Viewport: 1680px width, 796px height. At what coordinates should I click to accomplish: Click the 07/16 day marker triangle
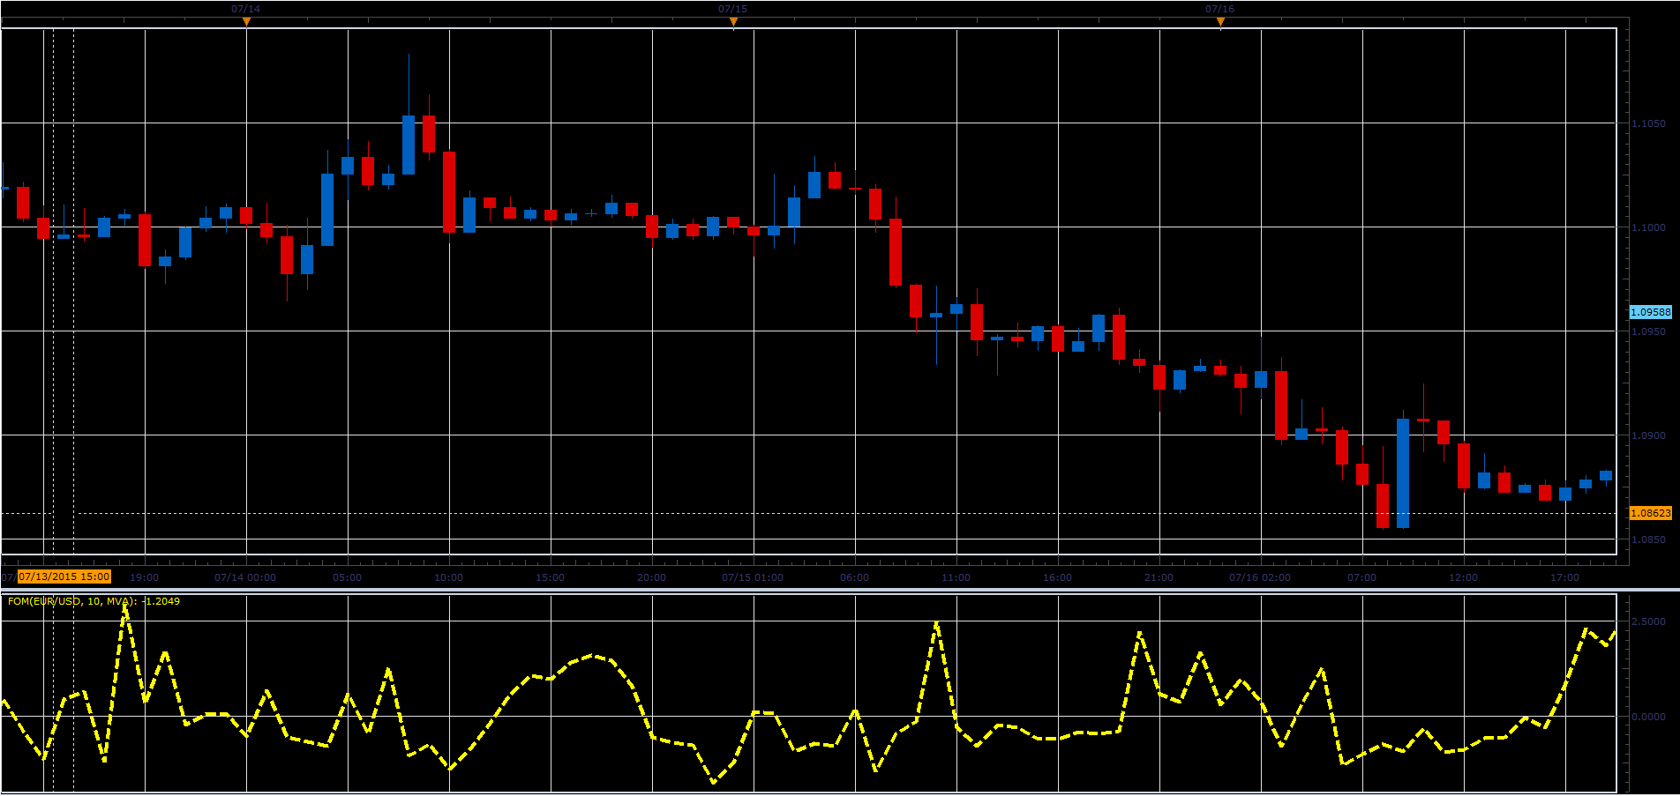coord(1220,21)
